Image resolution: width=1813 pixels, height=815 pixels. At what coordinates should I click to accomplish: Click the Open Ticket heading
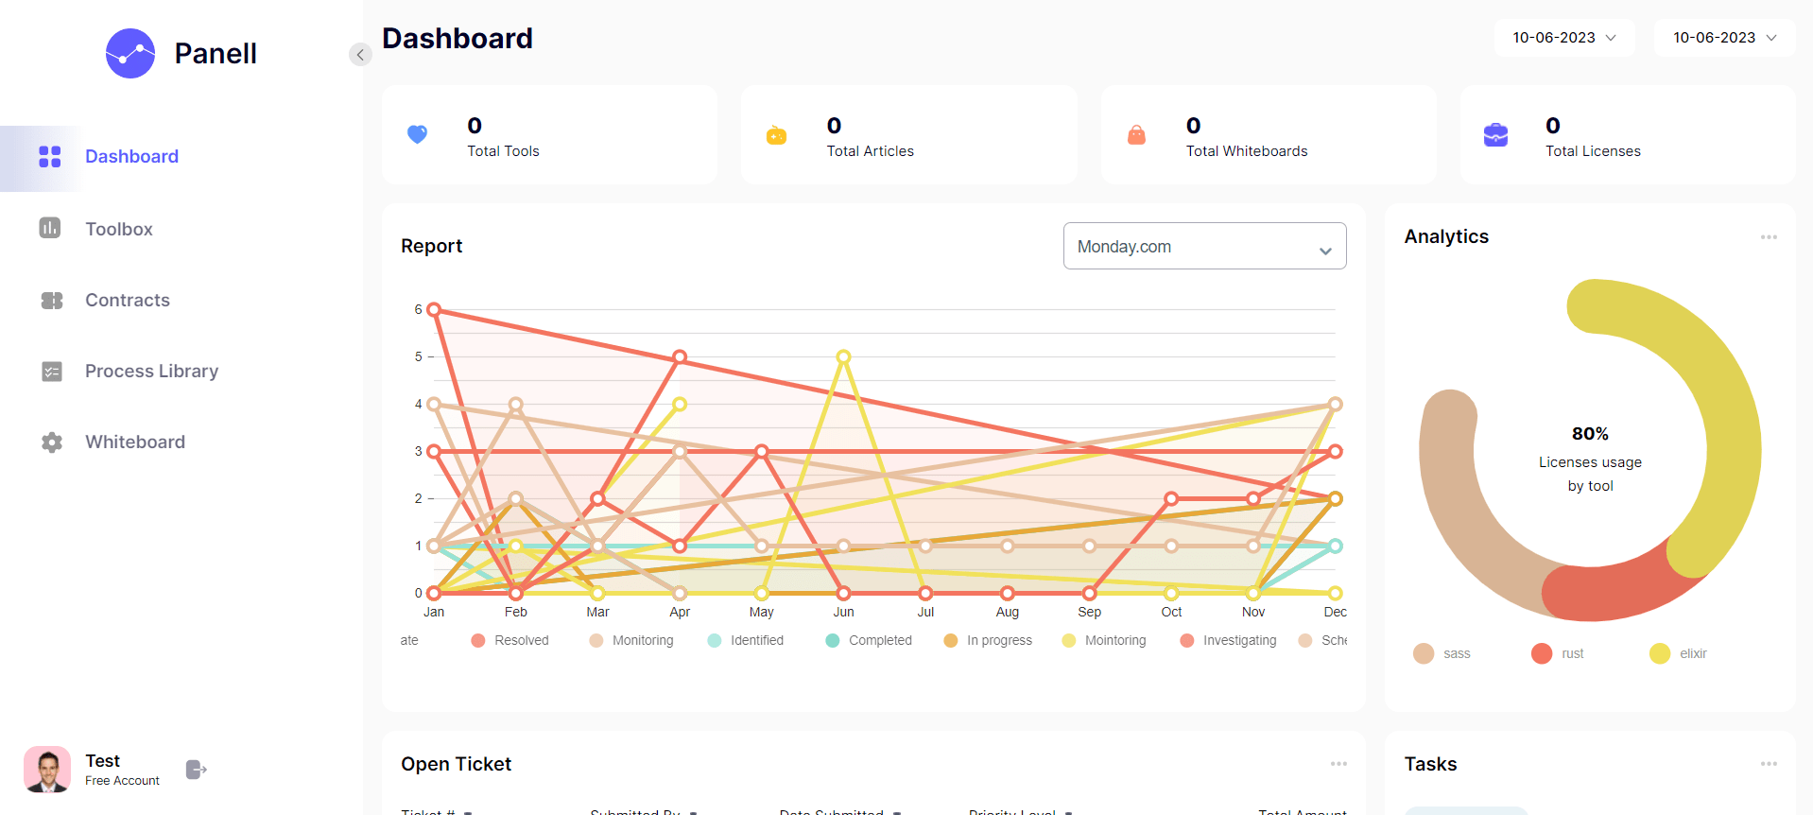click(x=456, y=764)
